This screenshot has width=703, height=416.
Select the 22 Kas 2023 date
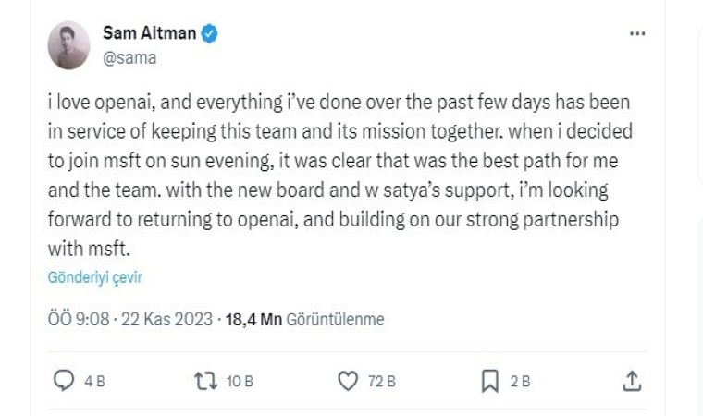[166, 320]
